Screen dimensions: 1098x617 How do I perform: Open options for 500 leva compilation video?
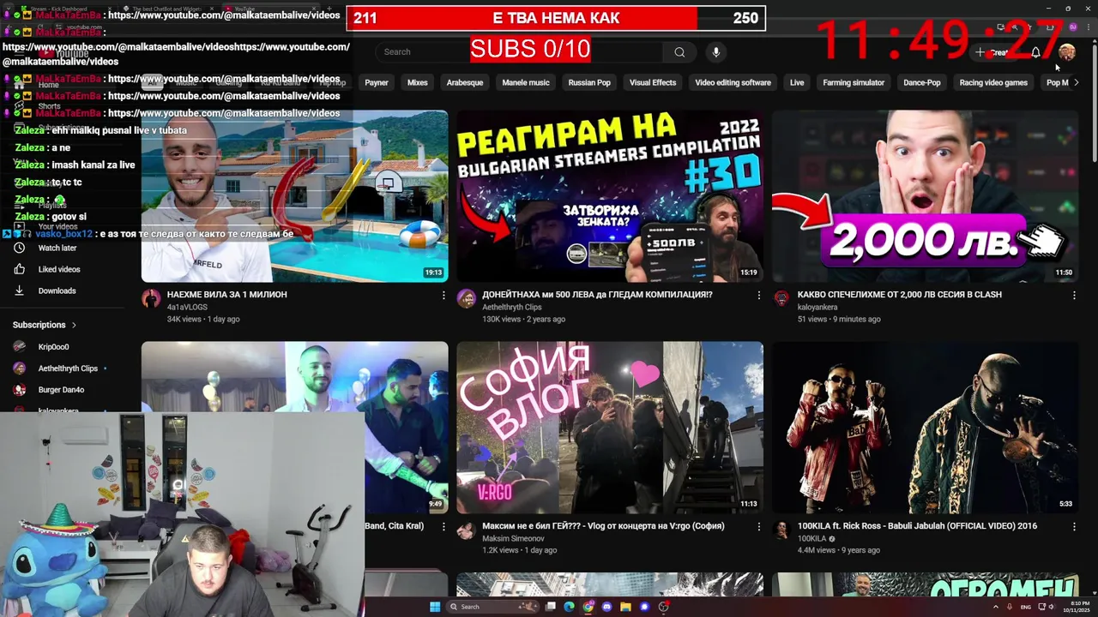click(758, 295)
